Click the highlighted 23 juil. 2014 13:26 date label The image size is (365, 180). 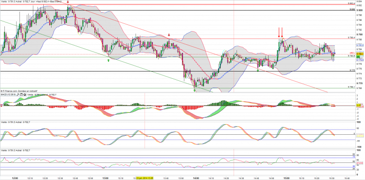145,178
